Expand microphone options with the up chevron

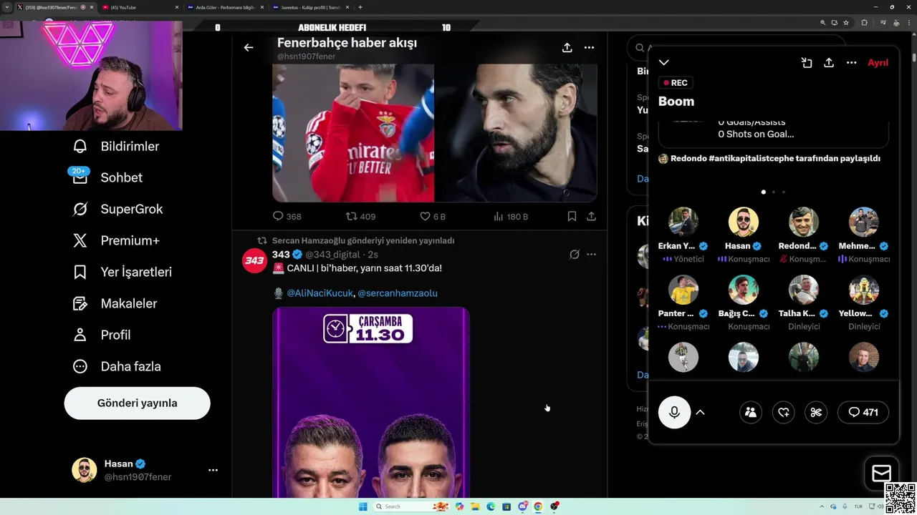701,412
